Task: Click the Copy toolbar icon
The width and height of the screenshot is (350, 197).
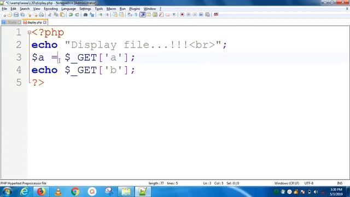Action: (56, 15)
